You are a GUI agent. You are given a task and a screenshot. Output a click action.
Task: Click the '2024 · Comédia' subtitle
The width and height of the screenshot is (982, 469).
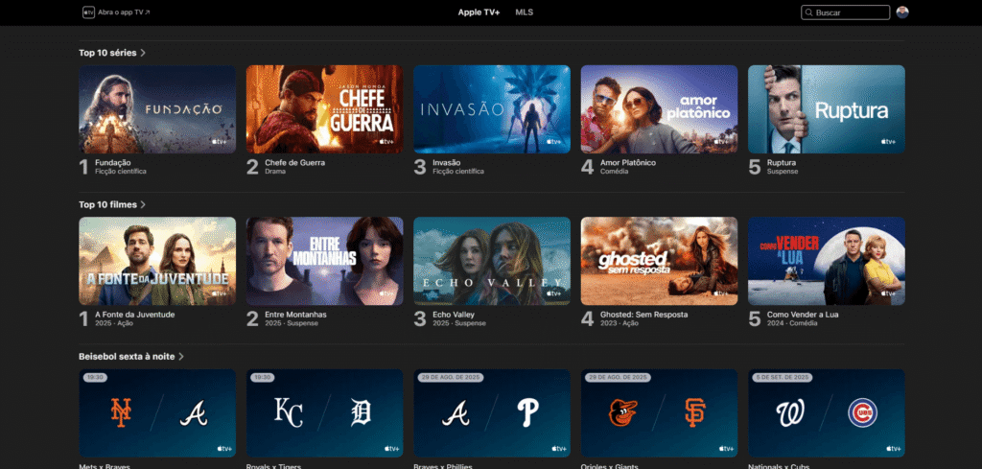792,323
